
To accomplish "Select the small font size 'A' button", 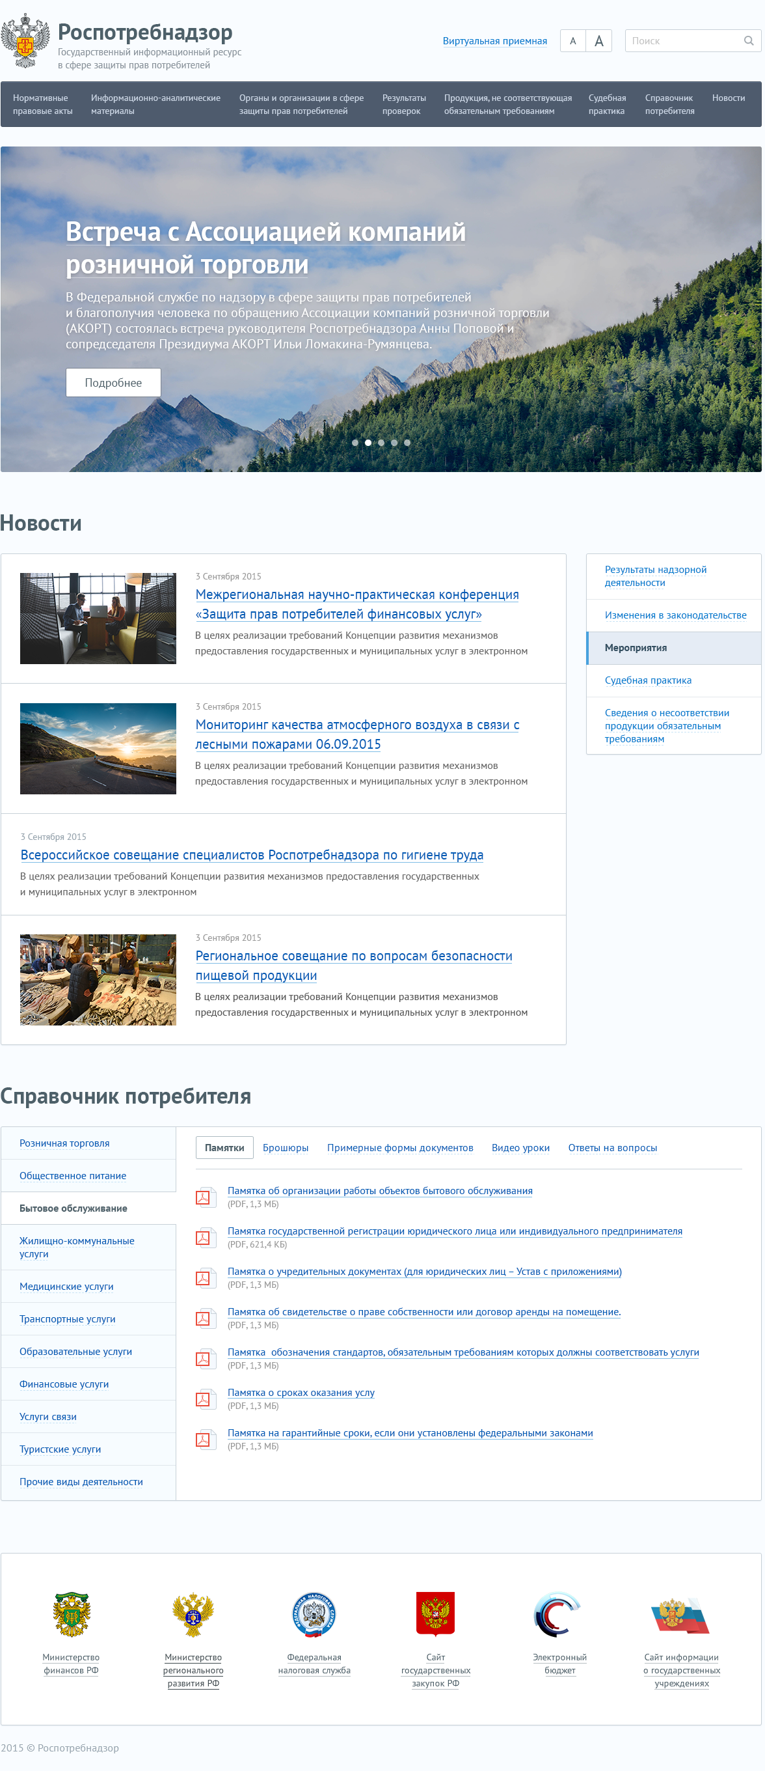I will pos(572,41).
